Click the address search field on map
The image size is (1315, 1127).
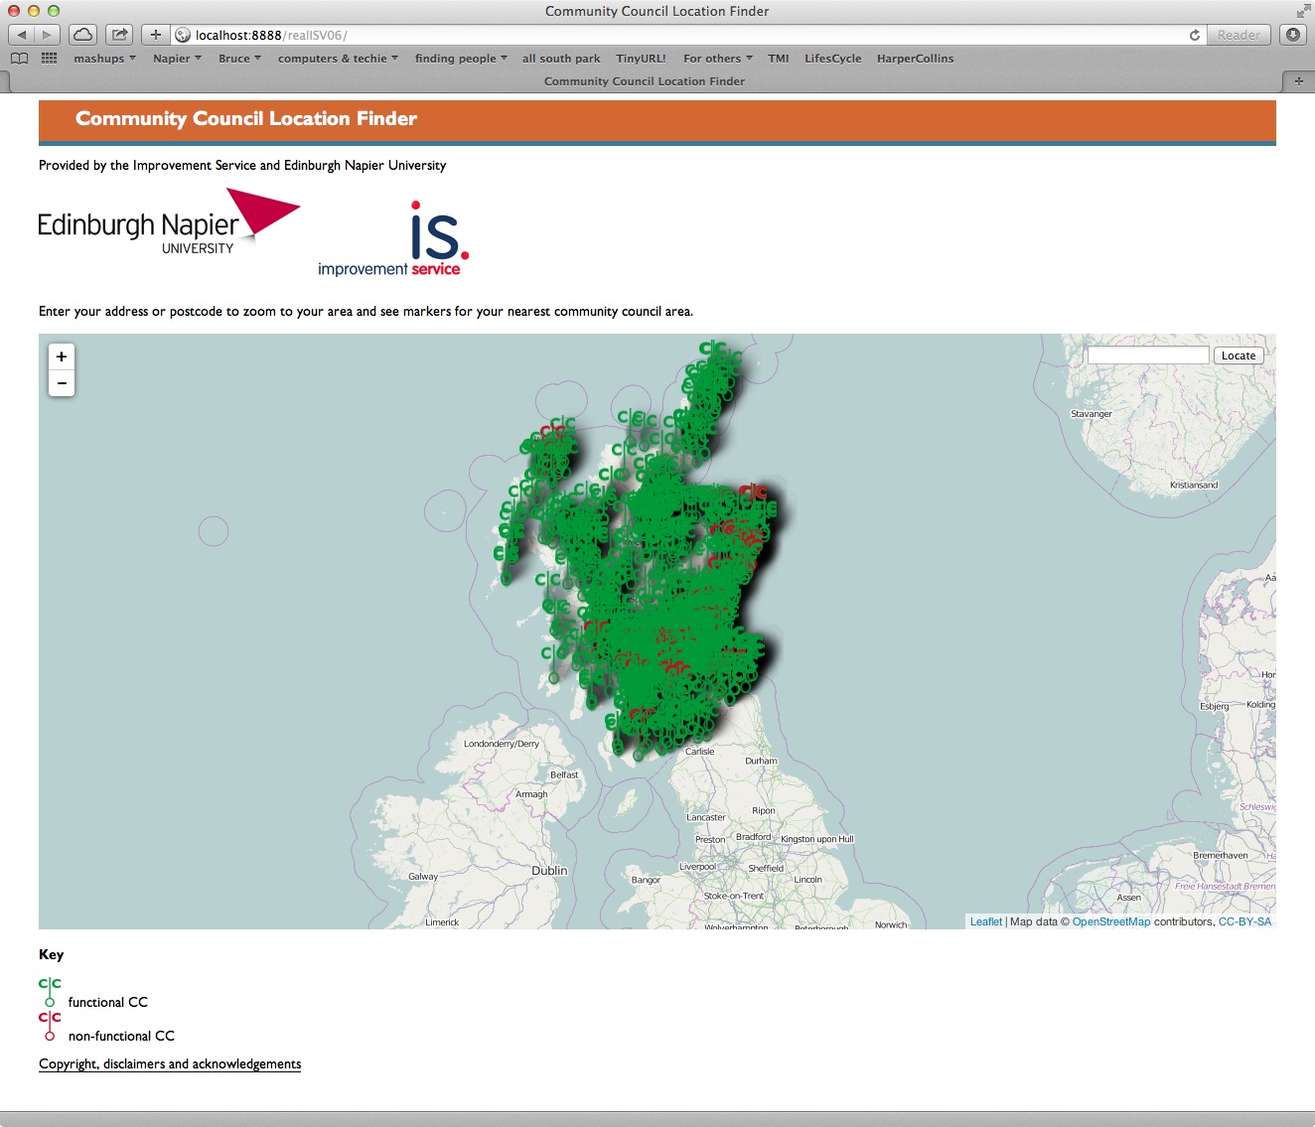click(1147, 355)
